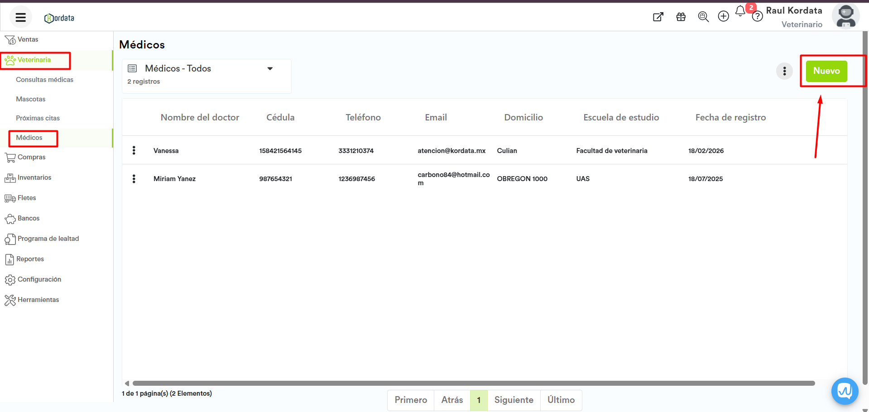Screen dimensions: 869x412
Task: Open the hamburger menu icon
Action: (20, 18)
